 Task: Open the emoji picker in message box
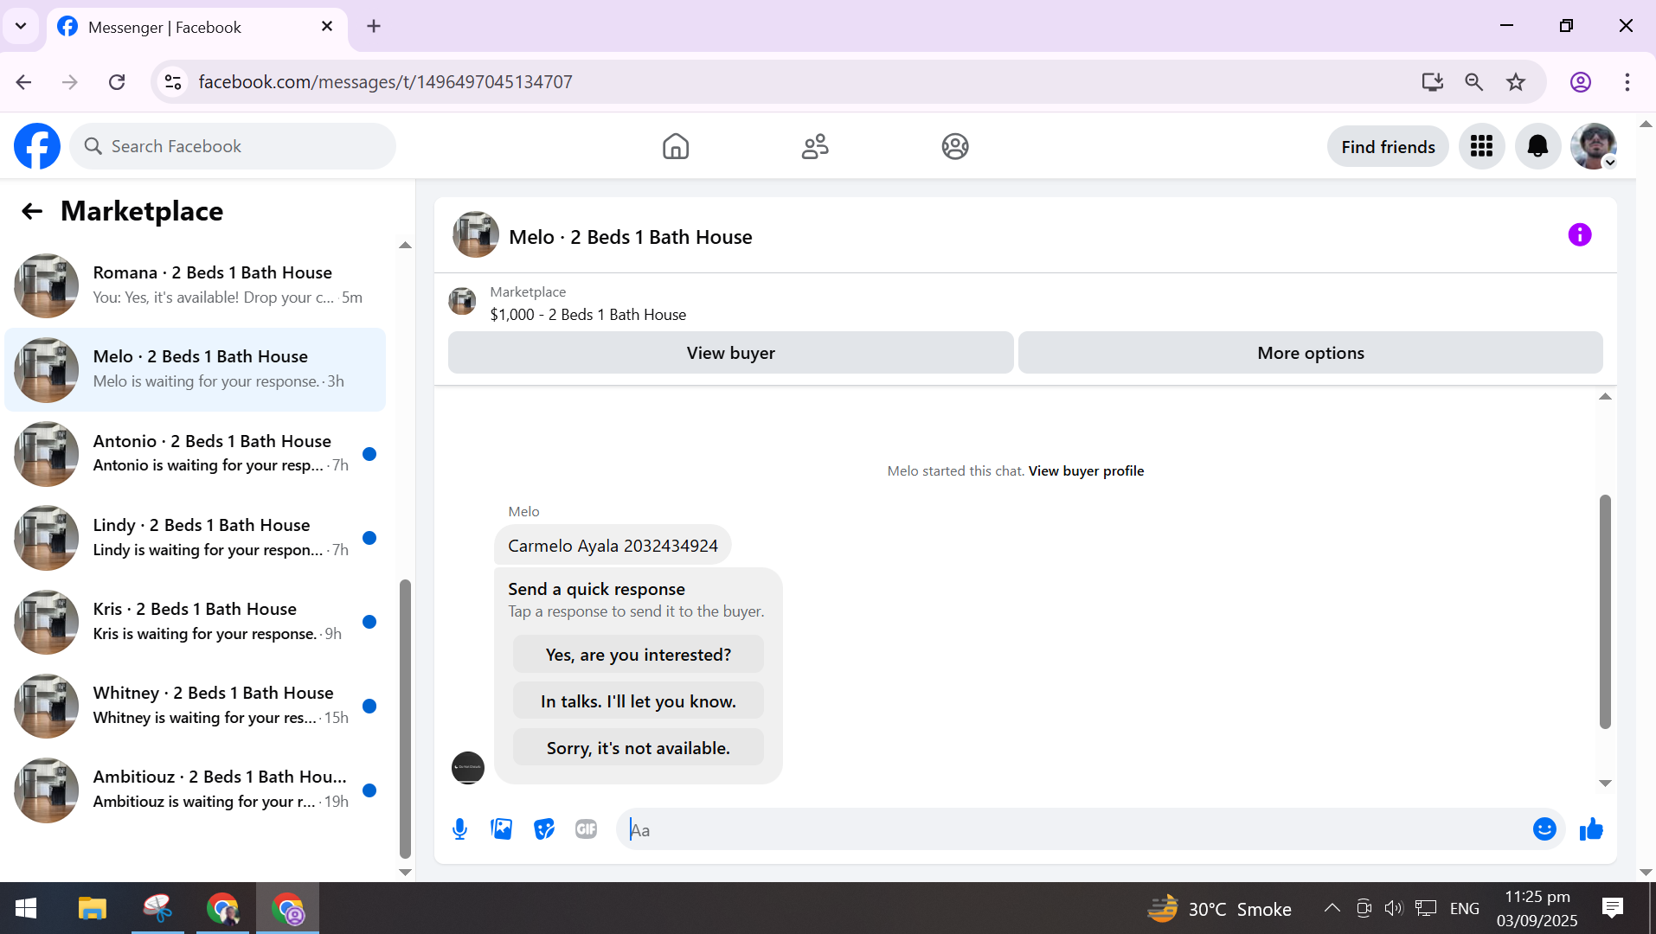click(x=1544, y=829)
